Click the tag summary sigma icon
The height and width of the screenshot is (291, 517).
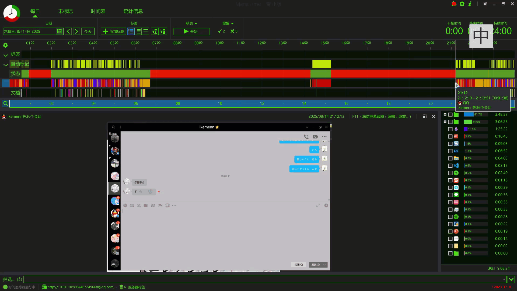point(155,31)
